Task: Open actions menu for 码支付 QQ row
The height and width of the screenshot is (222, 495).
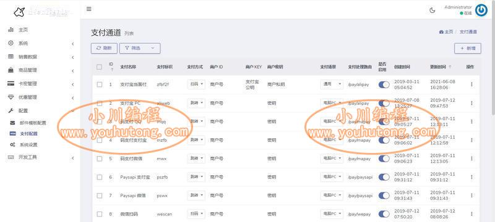Action: tap(471, 121)
